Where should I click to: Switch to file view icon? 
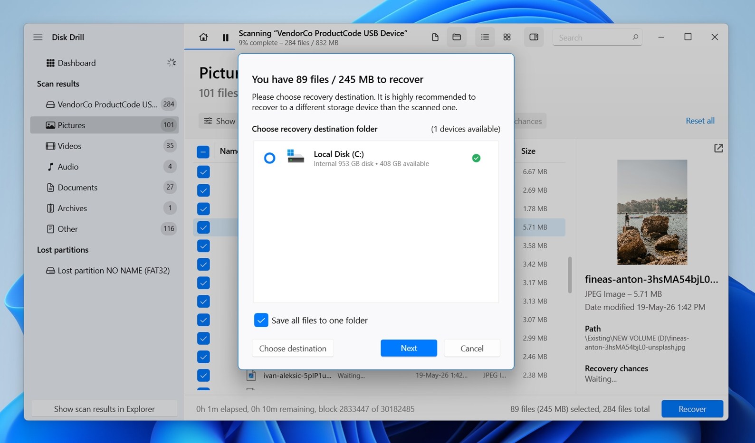click(435, 37)
